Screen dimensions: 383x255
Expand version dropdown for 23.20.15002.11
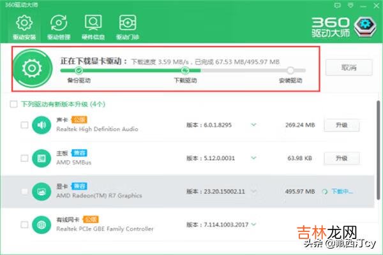pos(254,191)
